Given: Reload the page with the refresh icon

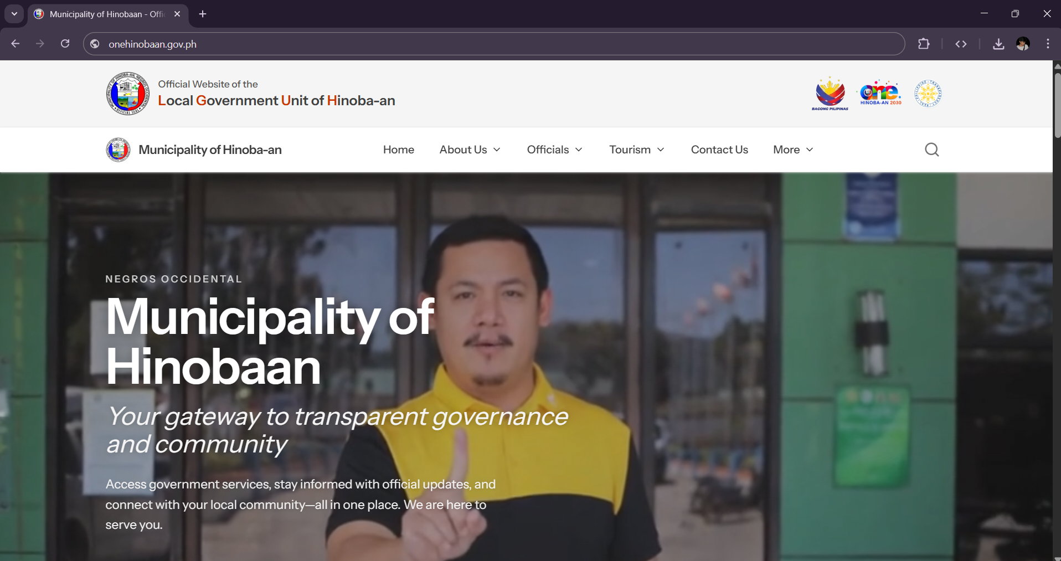Looking at the screenshot, I should point(65,44).
